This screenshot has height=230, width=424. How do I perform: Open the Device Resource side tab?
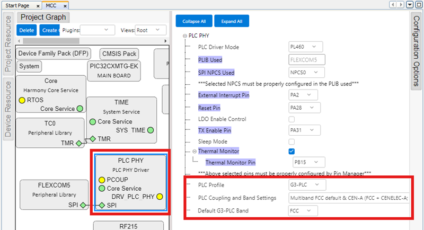pos(8,109)
